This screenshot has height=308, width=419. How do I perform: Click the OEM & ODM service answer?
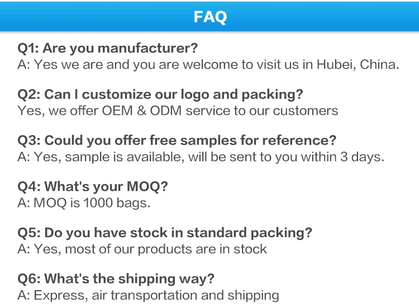click(178, 111)
